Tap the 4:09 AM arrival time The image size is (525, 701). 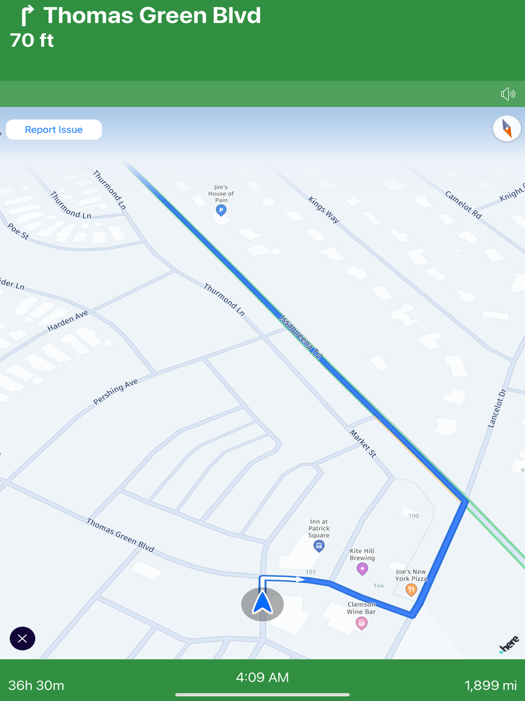click(262, 677)
